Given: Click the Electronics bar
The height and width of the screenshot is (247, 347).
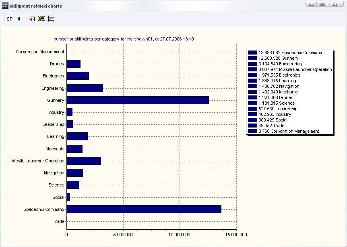Looking at the screenshot, I should point(78,76).
